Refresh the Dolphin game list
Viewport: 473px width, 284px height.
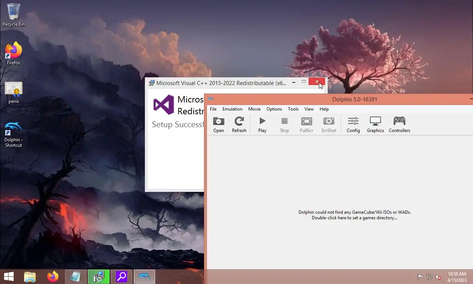[x=239, y=125]
